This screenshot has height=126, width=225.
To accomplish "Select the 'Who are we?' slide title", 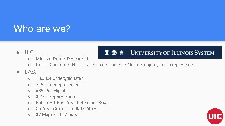I will (42, 29).
